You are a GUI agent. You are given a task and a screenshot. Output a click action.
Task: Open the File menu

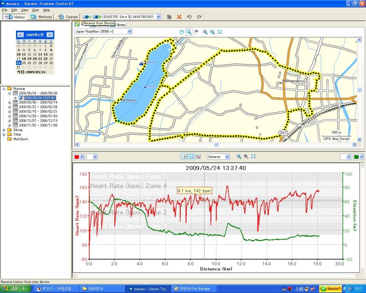click(x=5, y=10)
